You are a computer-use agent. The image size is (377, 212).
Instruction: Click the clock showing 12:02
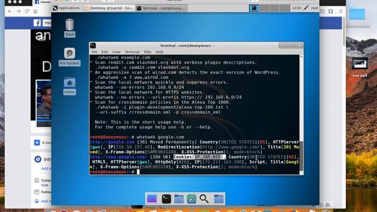tap(296, 8)
